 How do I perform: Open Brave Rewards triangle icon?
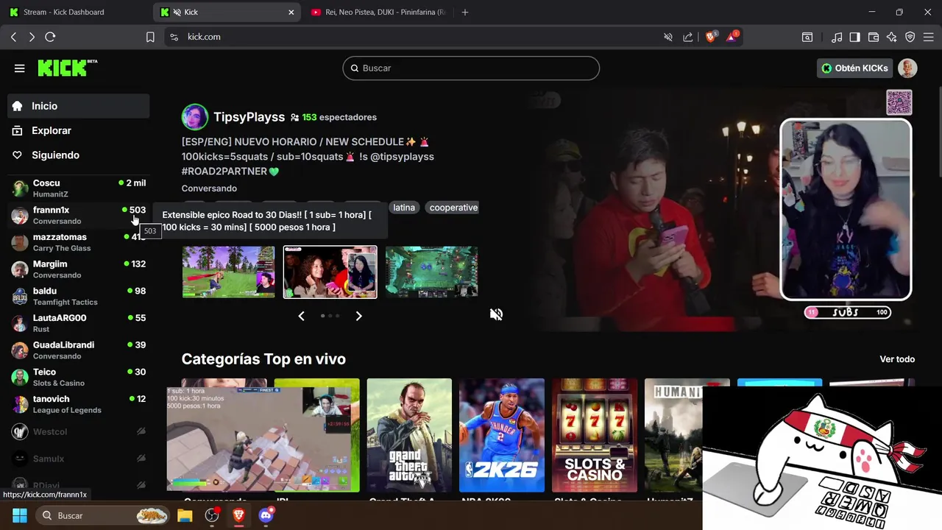click(732, 37)
